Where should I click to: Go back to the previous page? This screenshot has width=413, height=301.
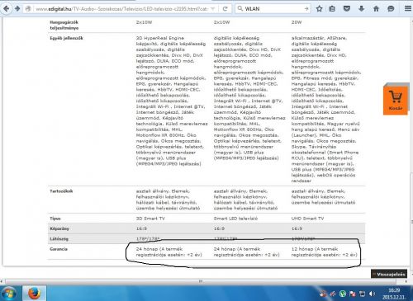coord(6,8)
